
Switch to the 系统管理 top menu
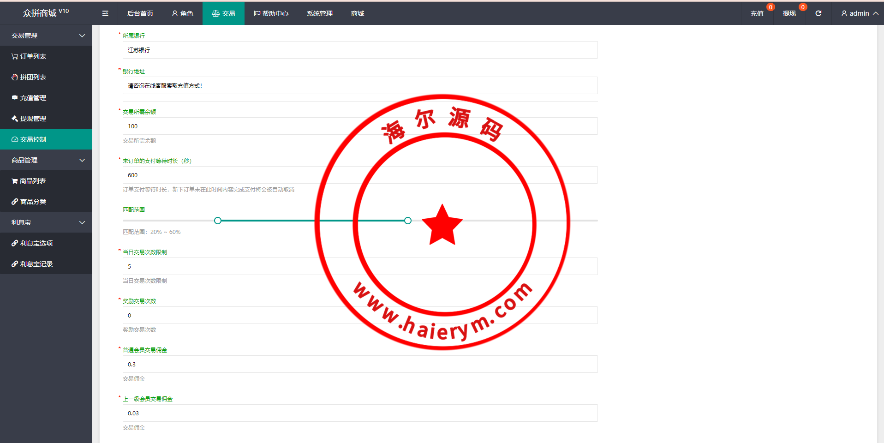tap(319, 13)
